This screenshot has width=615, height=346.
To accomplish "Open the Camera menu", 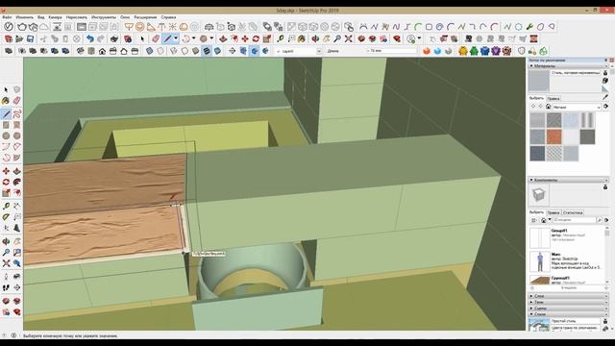I will (x=55, y=17).
